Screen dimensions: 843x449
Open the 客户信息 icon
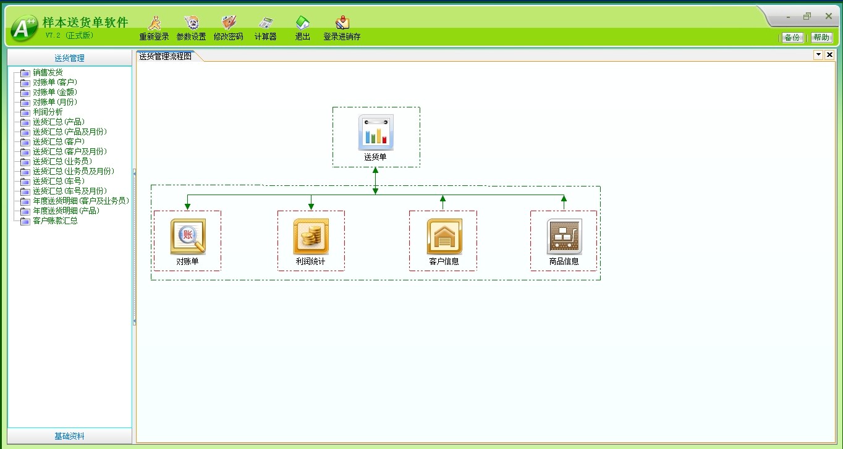(x=444, y=237)
